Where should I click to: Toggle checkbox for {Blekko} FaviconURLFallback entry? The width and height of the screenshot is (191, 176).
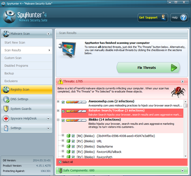click(x=73, y=152)
